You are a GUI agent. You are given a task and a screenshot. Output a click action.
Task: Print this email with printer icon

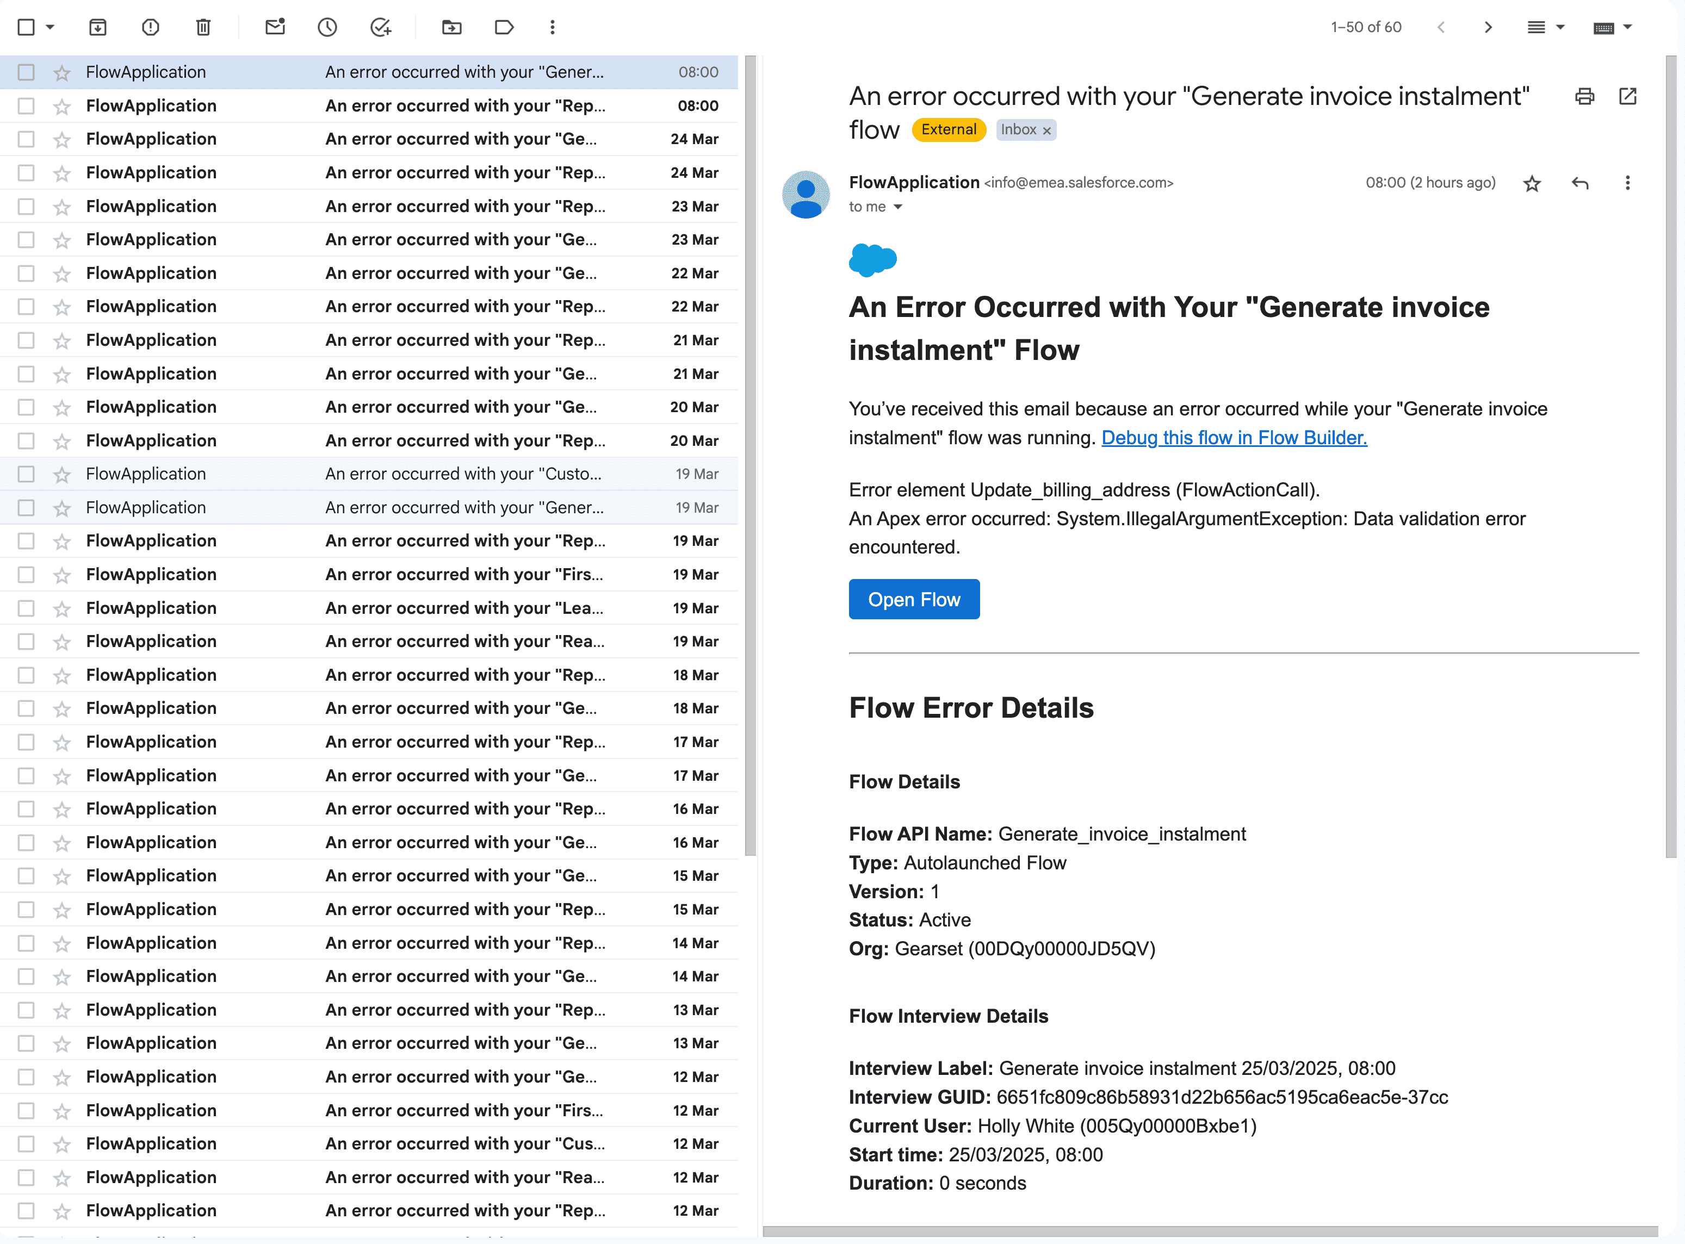1584,96
